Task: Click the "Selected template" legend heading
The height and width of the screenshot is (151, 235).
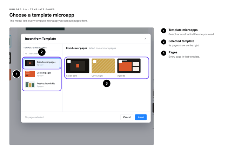Action: click(x=181, y=41)
